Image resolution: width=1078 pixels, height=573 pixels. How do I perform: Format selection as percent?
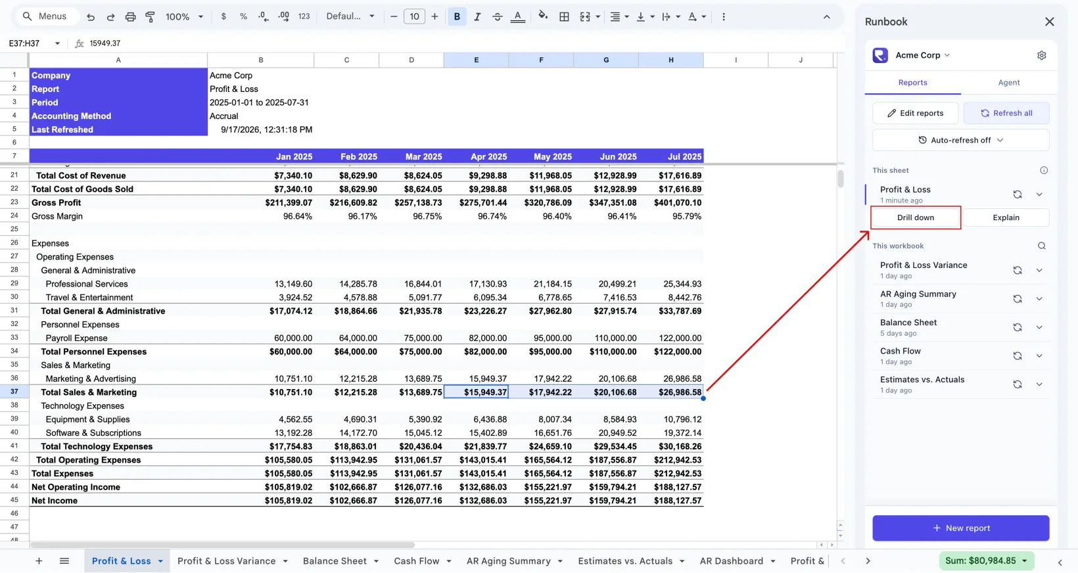[243, 16]
